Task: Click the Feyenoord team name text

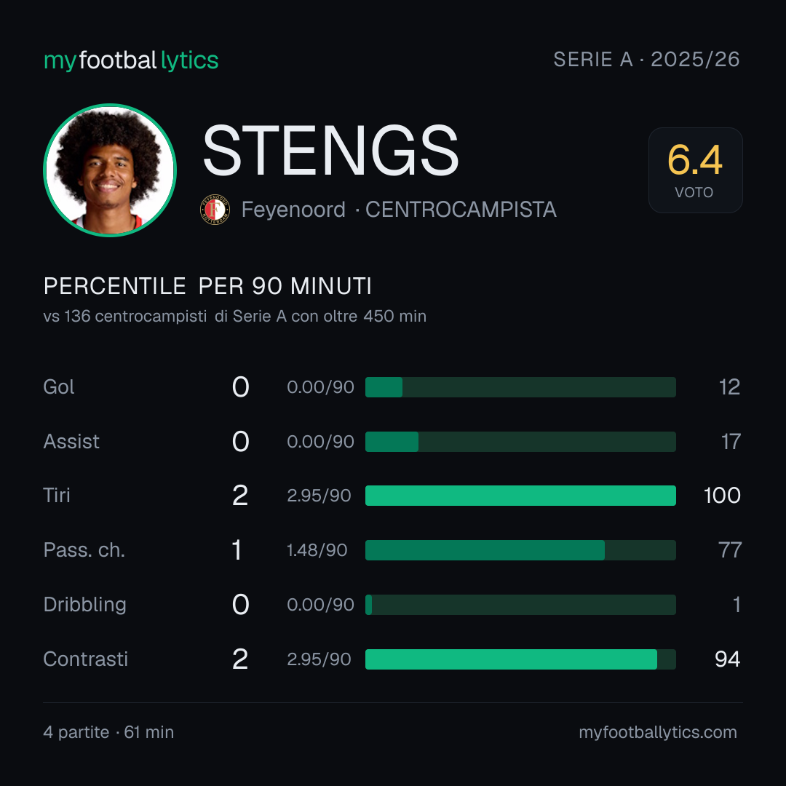Action: pos(293,210)
